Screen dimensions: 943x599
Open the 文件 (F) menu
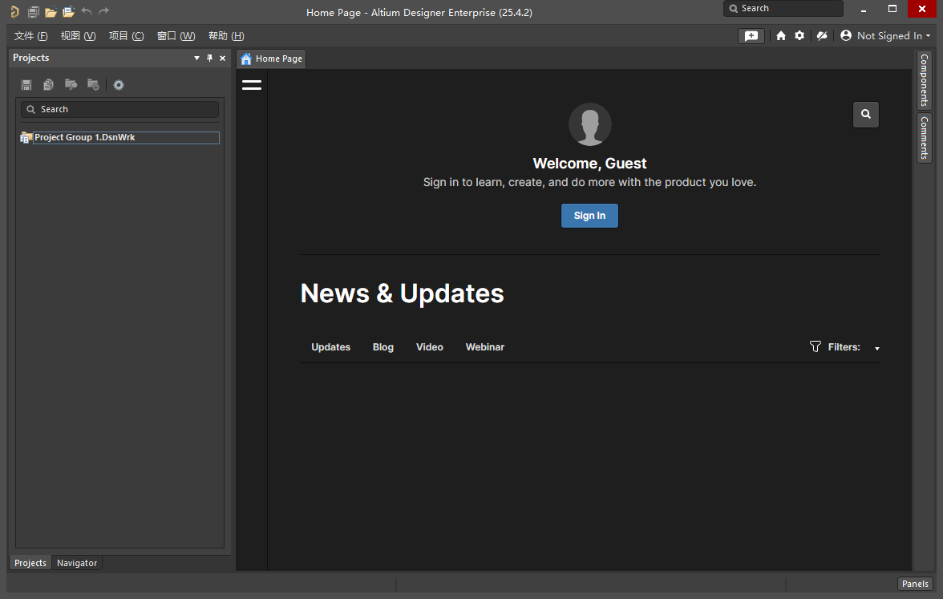(30, 36)
